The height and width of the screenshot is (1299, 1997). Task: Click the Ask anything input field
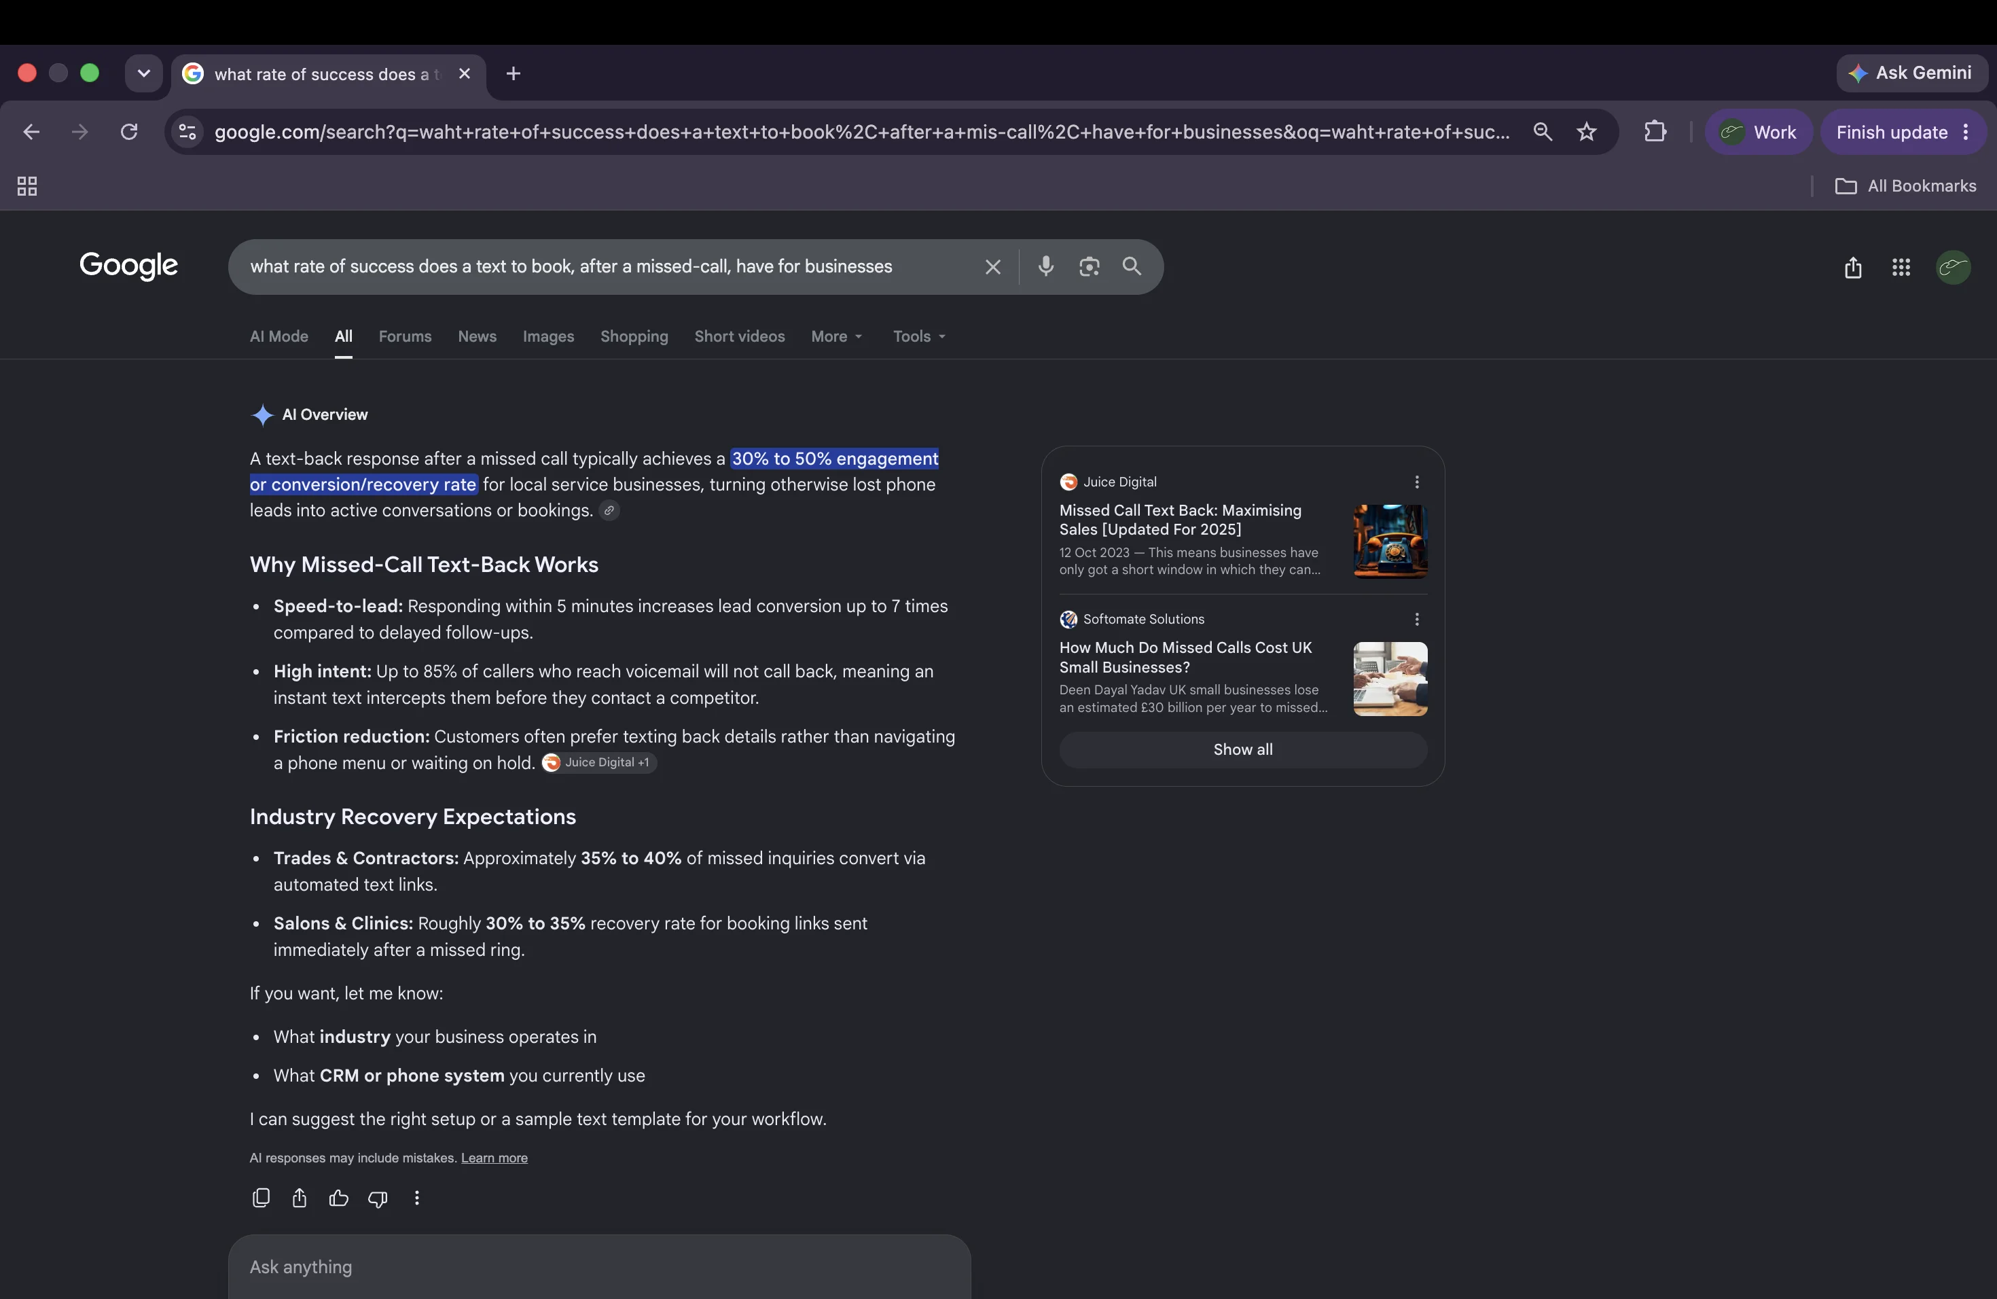pyautogui.click(x=599, y=1266)
